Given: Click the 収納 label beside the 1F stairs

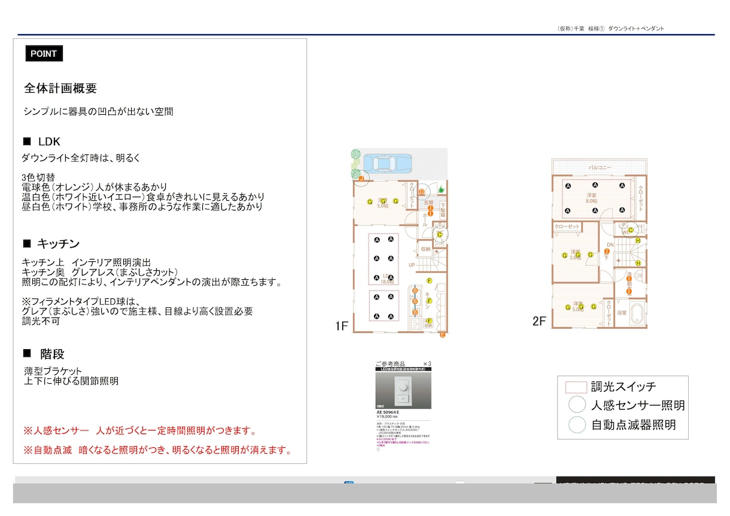Looking at the screenshot, I should 425,249.
